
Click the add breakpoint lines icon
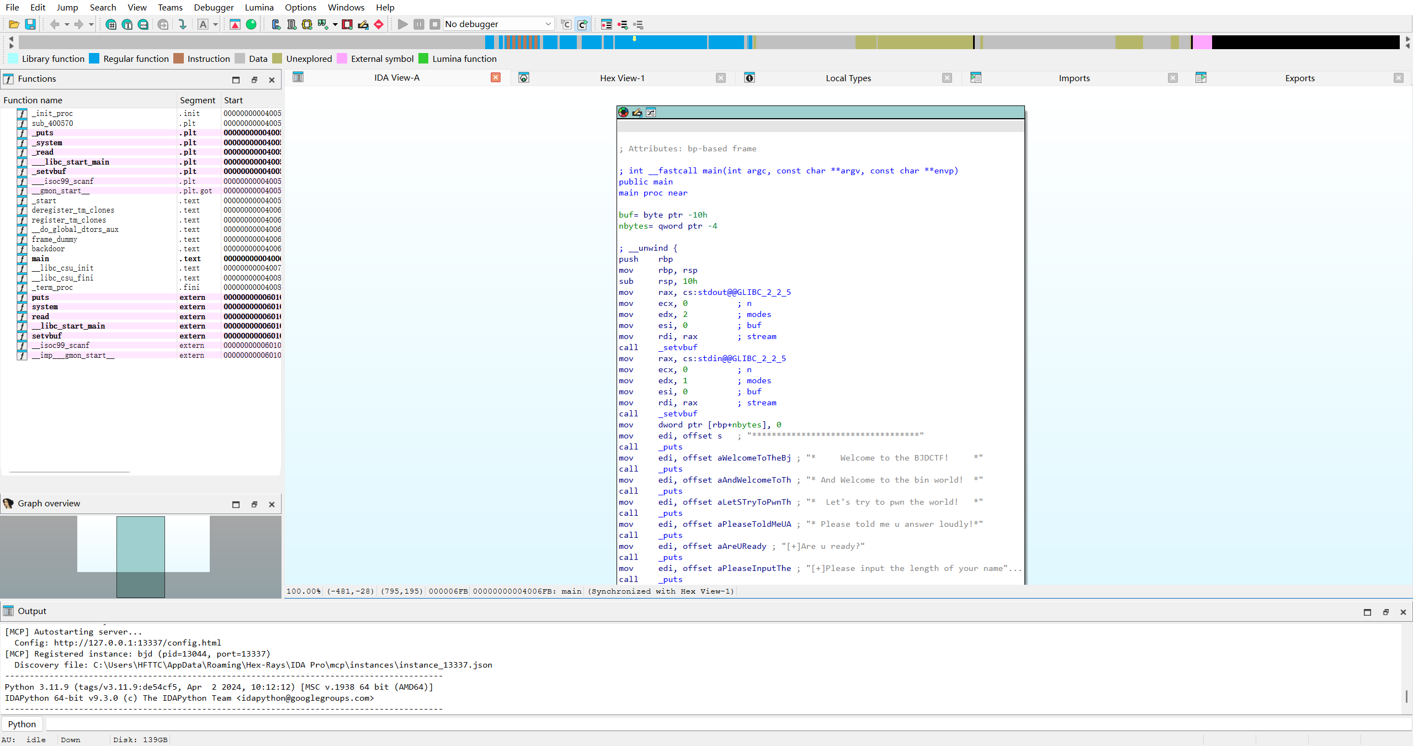623,24
